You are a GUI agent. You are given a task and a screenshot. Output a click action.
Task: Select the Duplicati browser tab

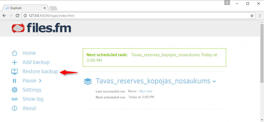25,8
